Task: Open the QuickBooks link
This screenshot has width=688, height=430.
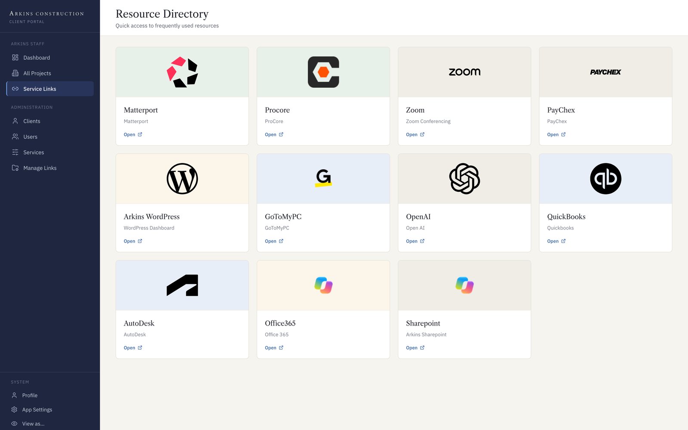Action: coord(556,241)
